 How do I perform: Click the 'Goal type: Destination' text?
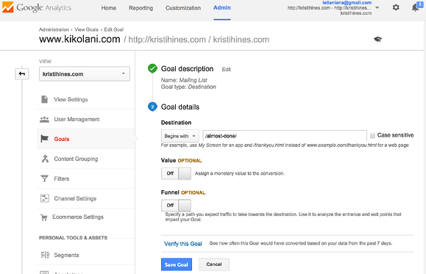[188, 87]
